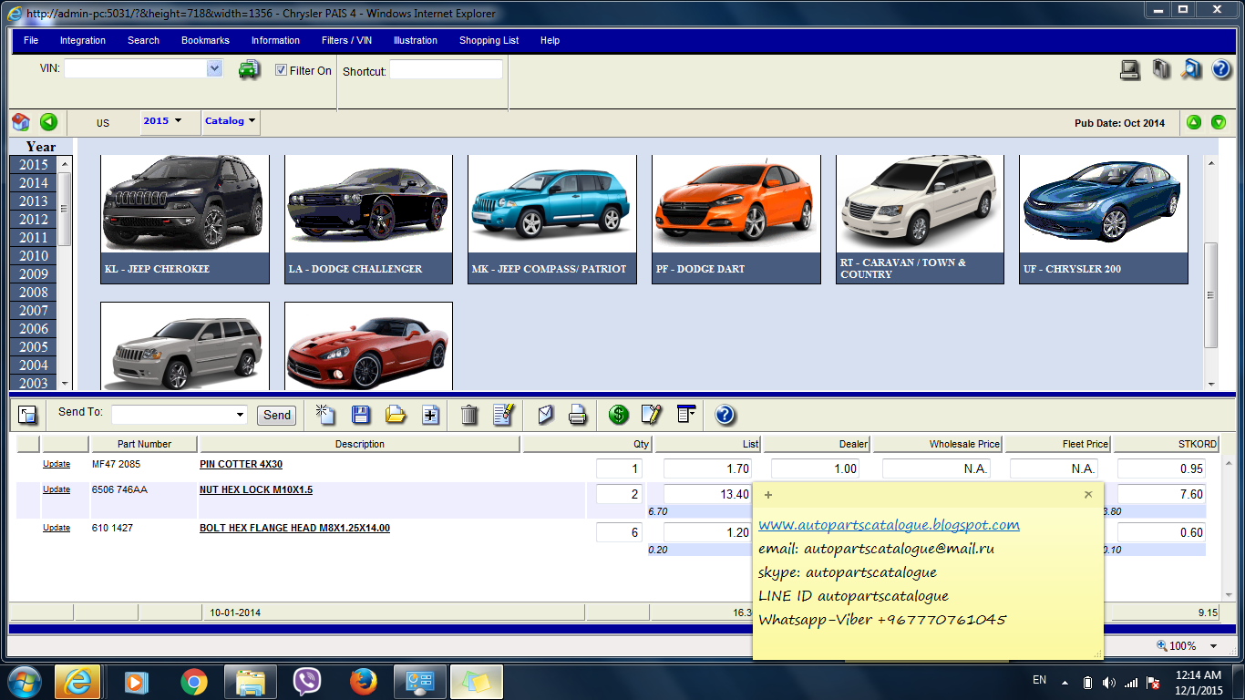This screenshot has height=700, width=1245.
Task: Click the green down arrow near Pub Date
Action: click(1219, 122)
